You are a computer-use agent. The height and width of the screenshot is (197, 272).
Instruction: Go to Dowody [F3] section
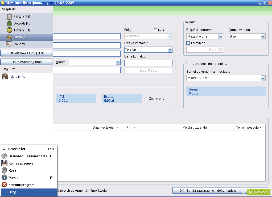[27, 23]
